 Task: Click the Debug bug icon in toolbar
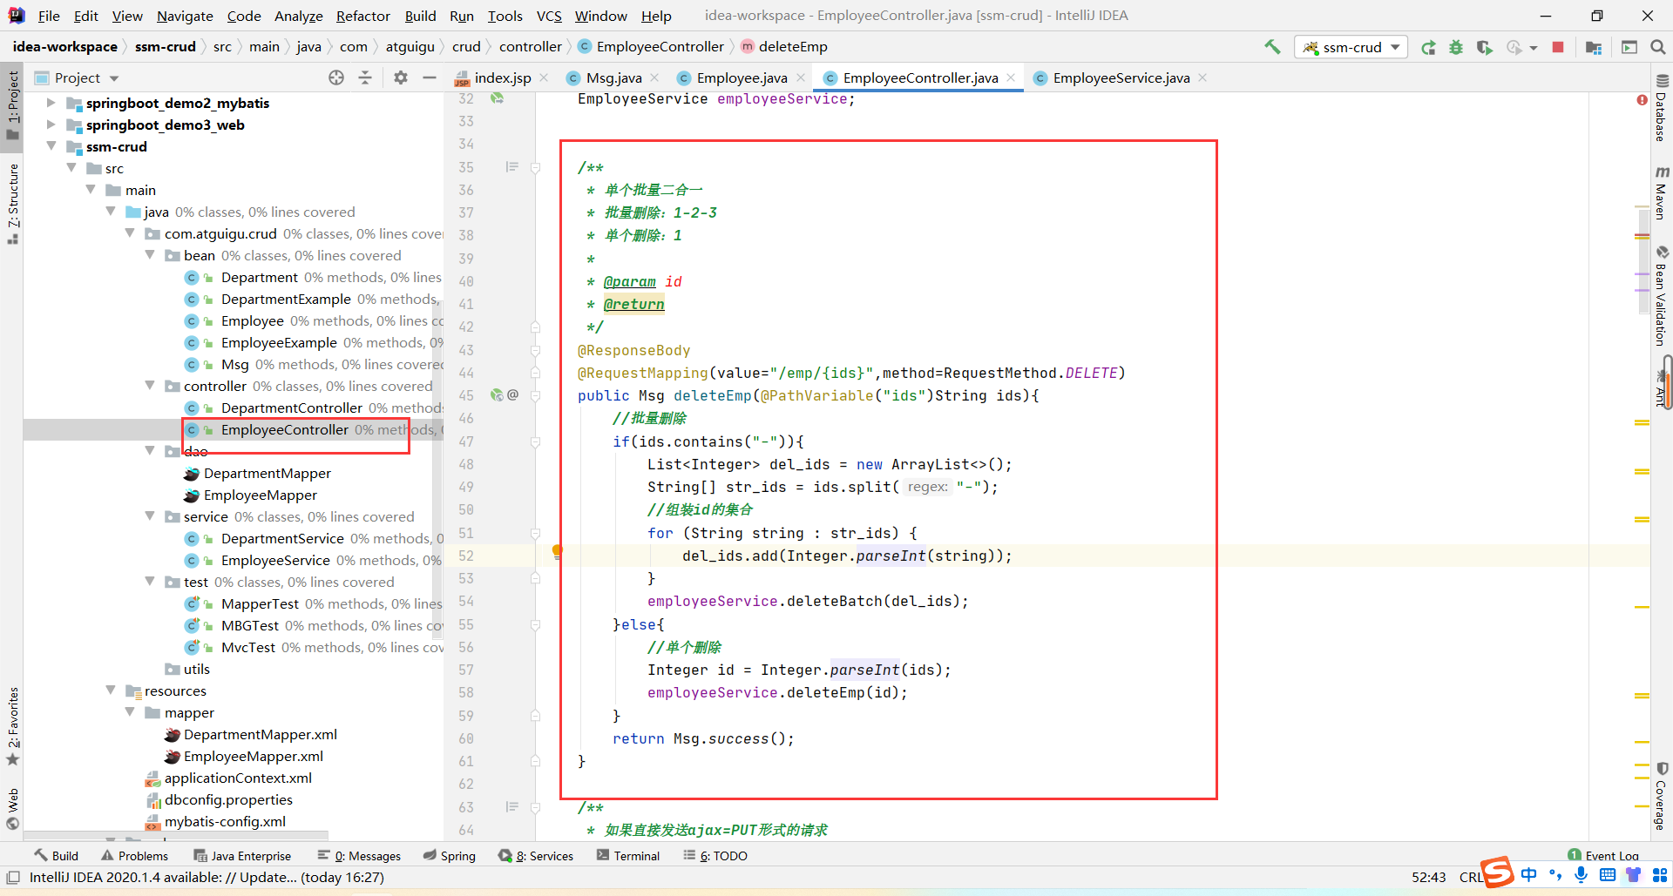tap(1456, 47)
